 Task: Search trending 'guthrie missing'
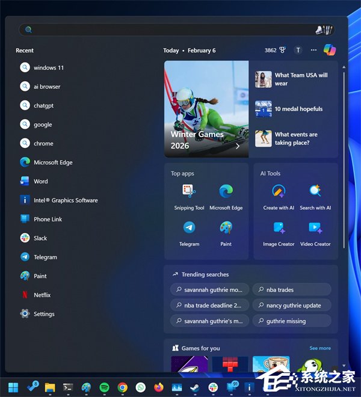pos(292,321)
